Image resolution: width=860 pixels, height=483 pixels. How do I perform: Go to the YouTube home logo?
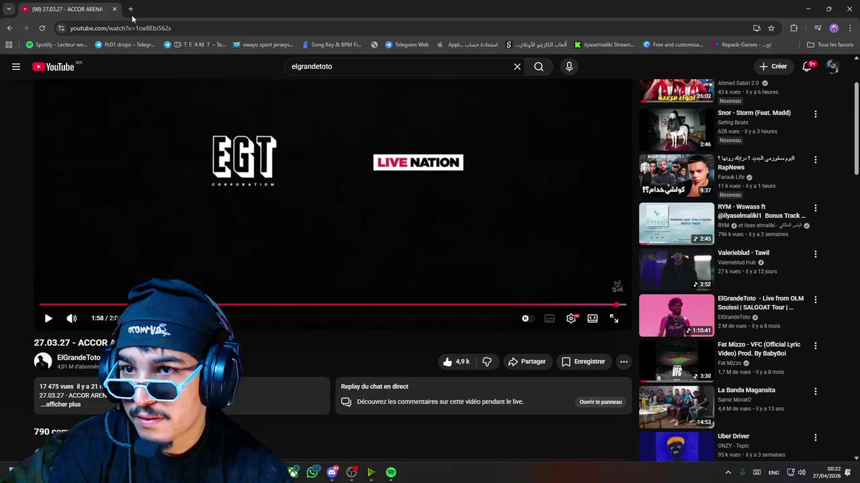point(53,66)
